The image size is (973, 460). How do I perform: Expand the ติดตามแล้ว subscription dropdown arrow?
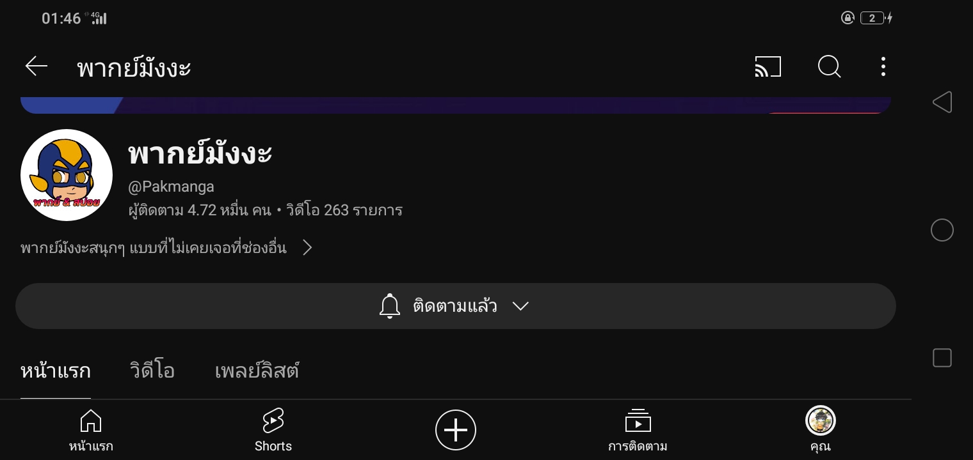[x=520, y=306]
